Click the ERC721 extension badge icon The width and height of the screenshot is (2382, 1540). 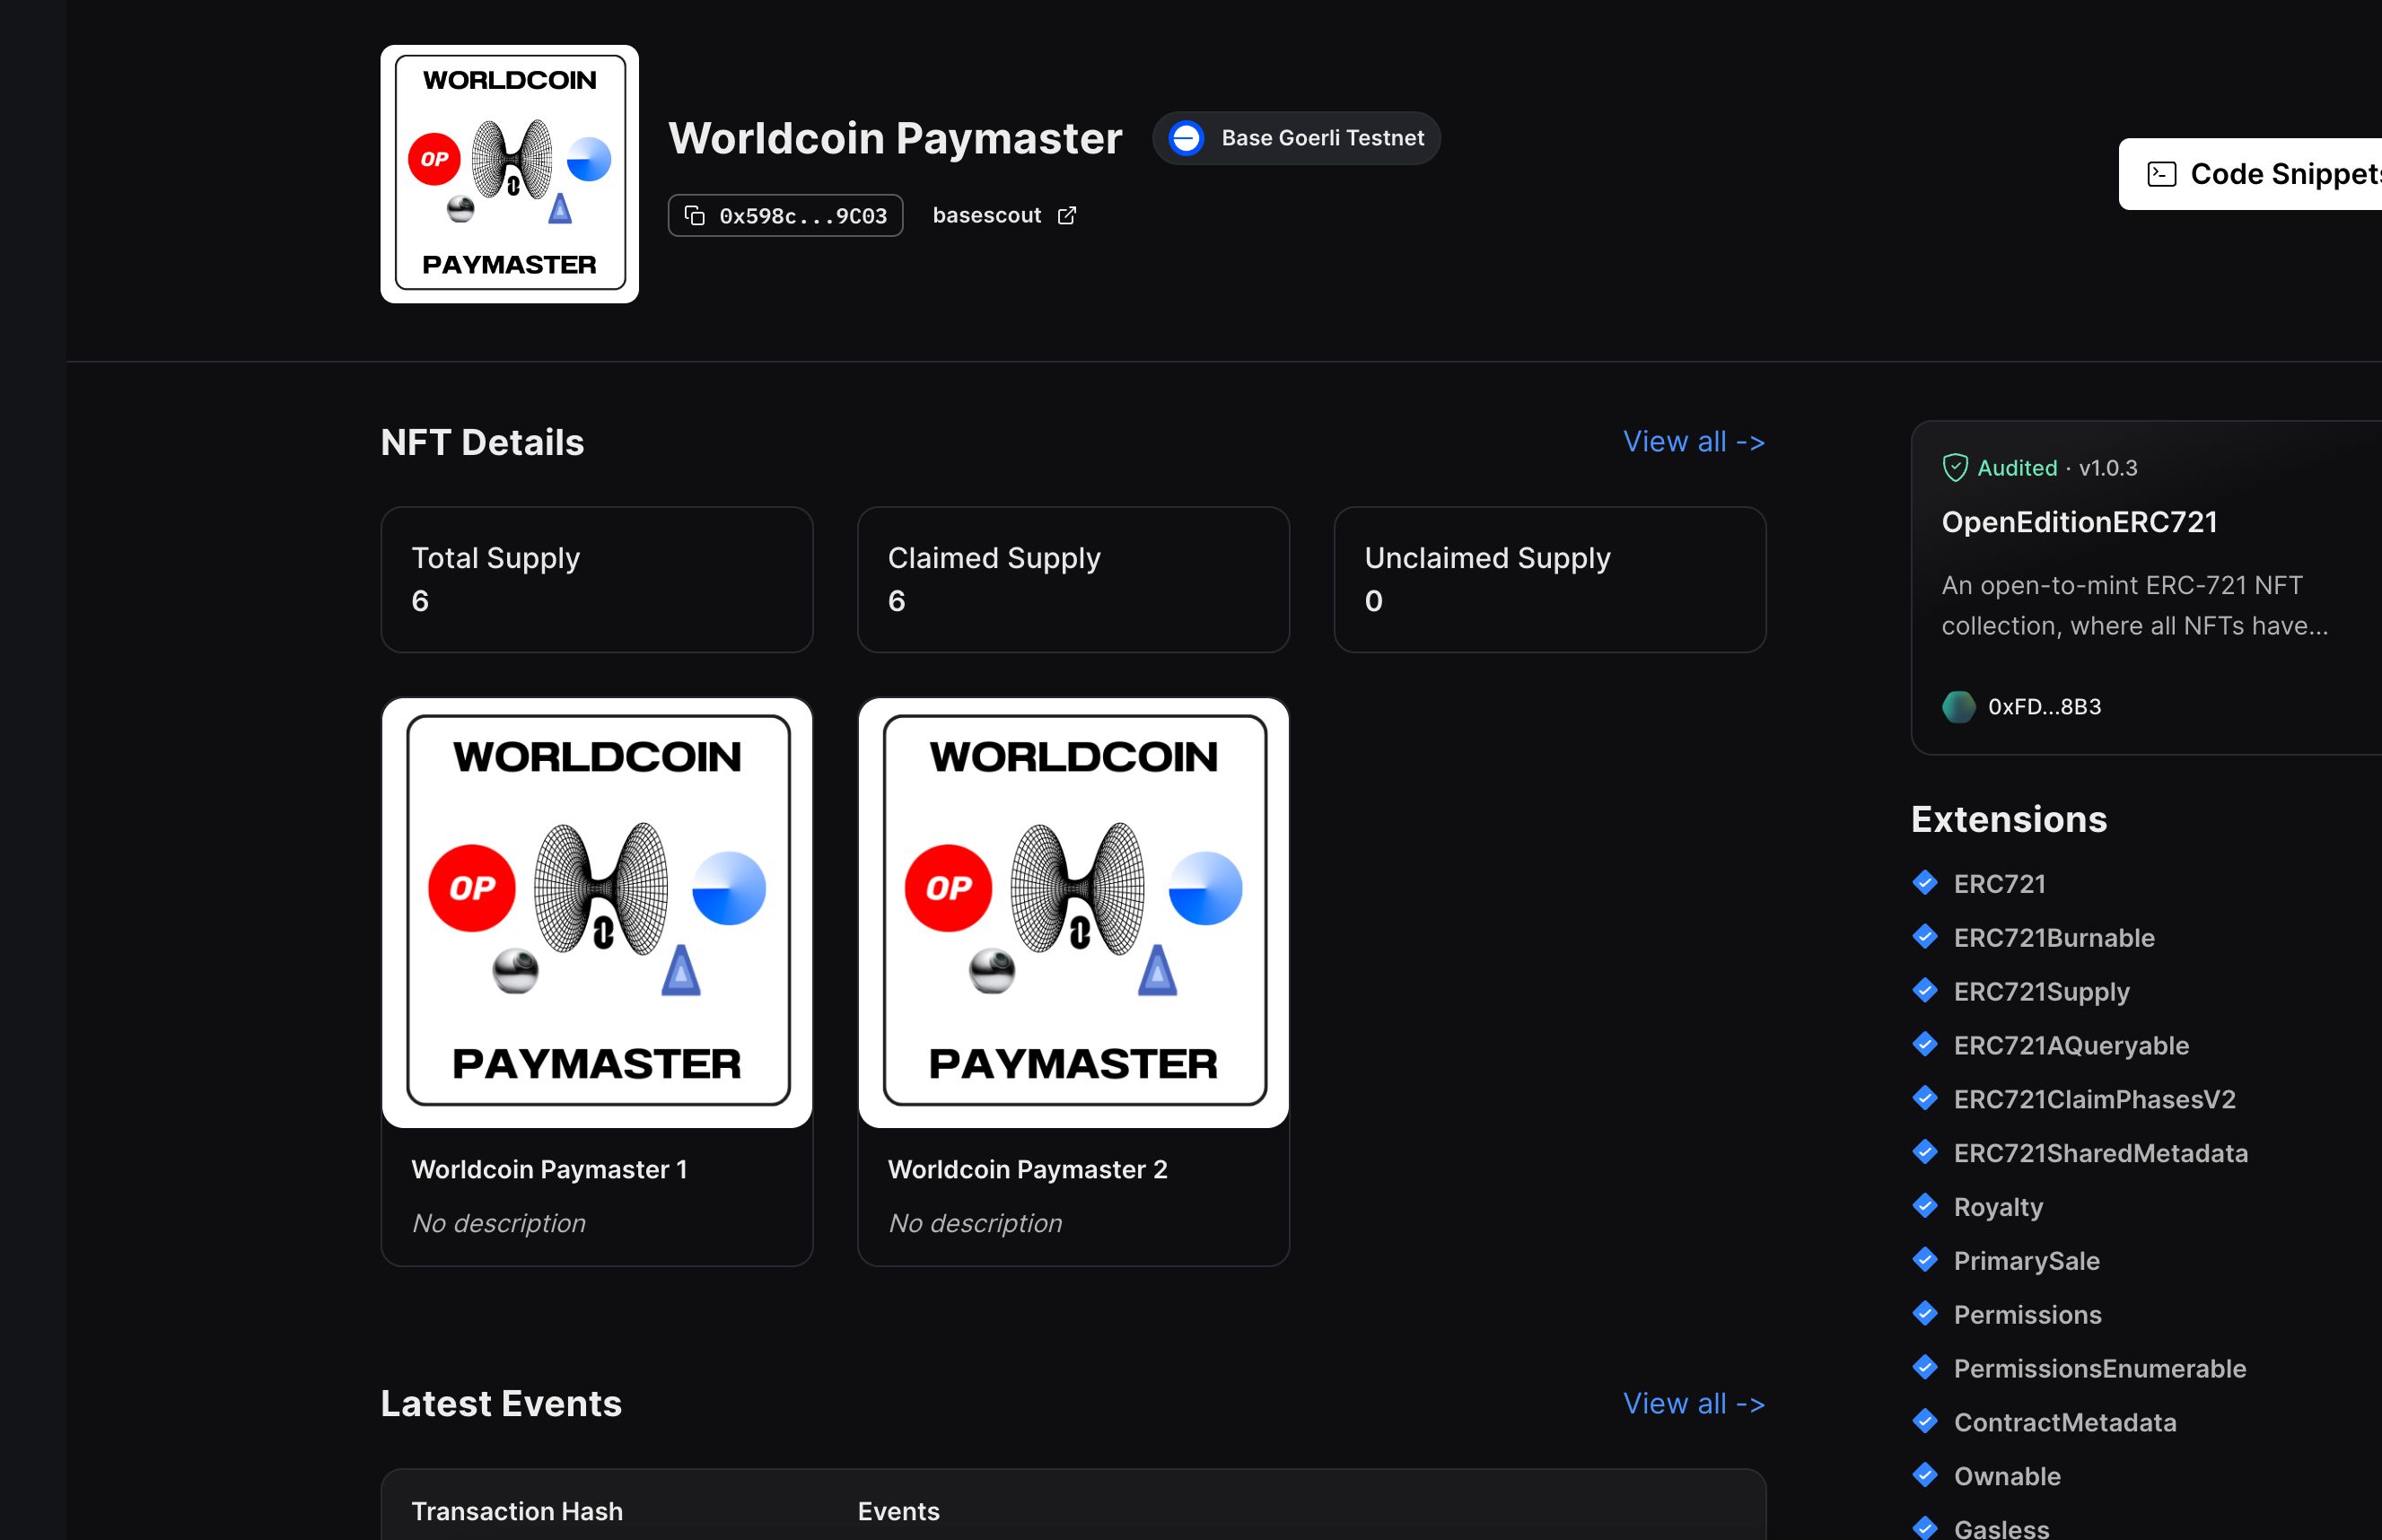pos(1925,883)
